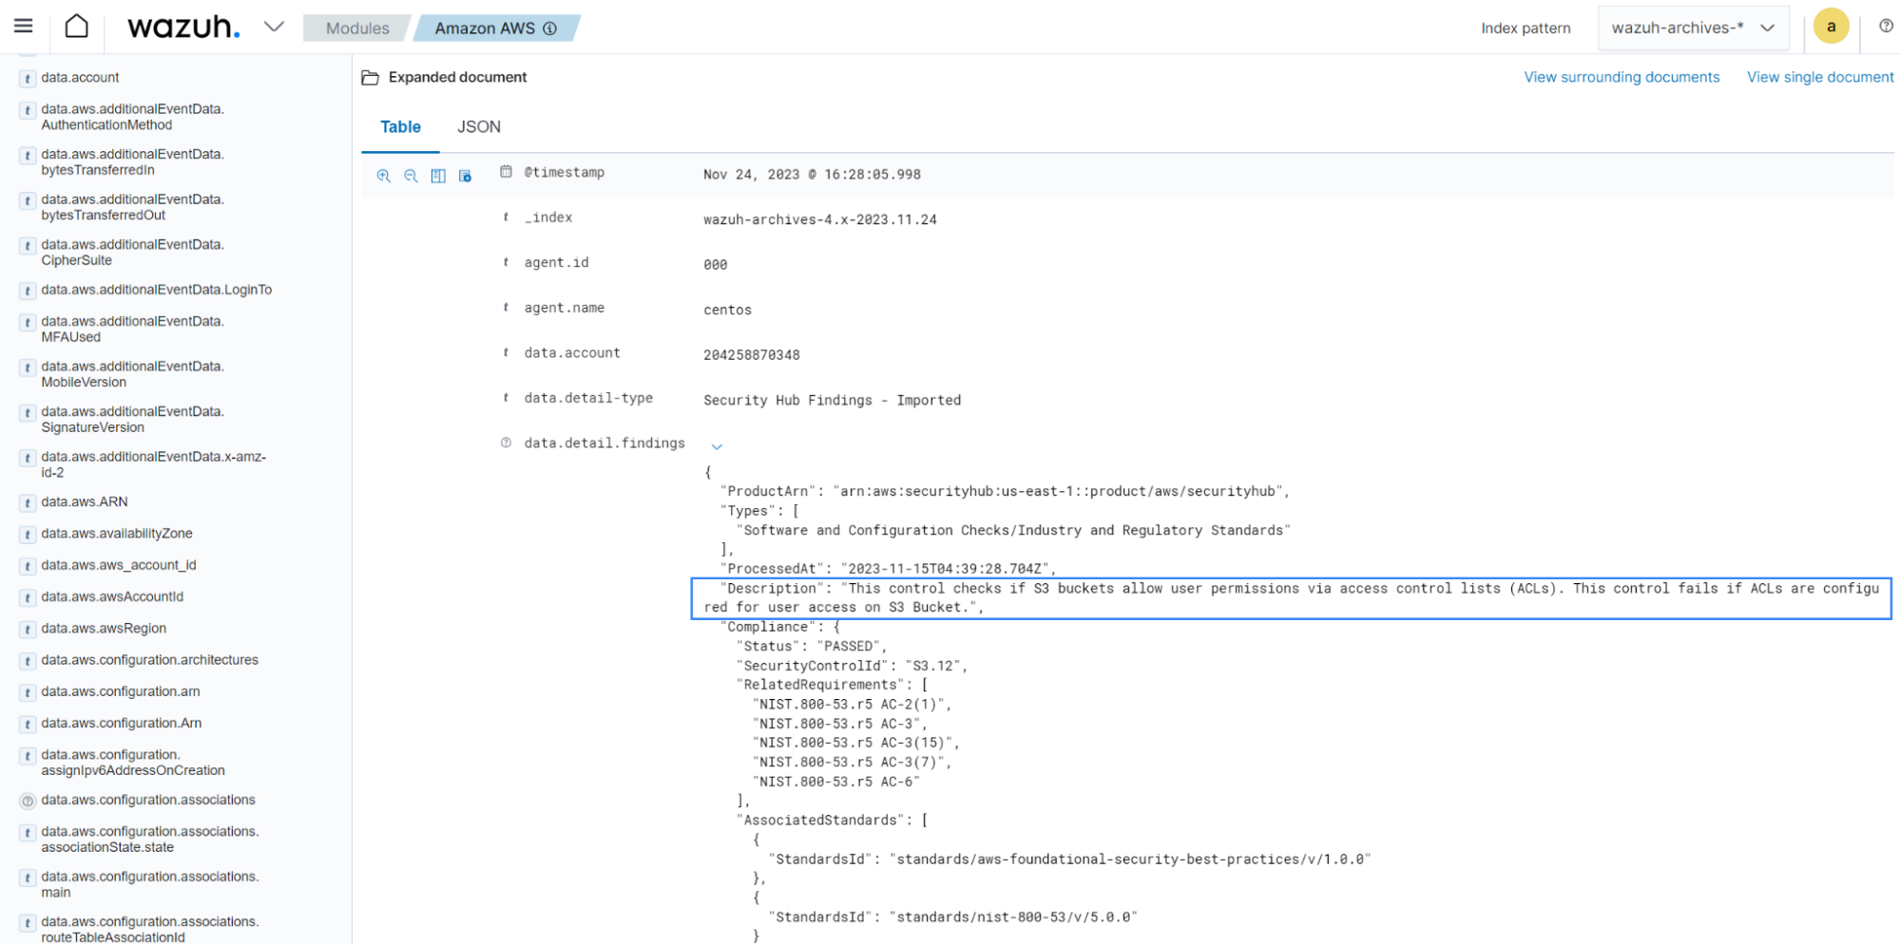Switch to the JSON tab

click(479, 126)
